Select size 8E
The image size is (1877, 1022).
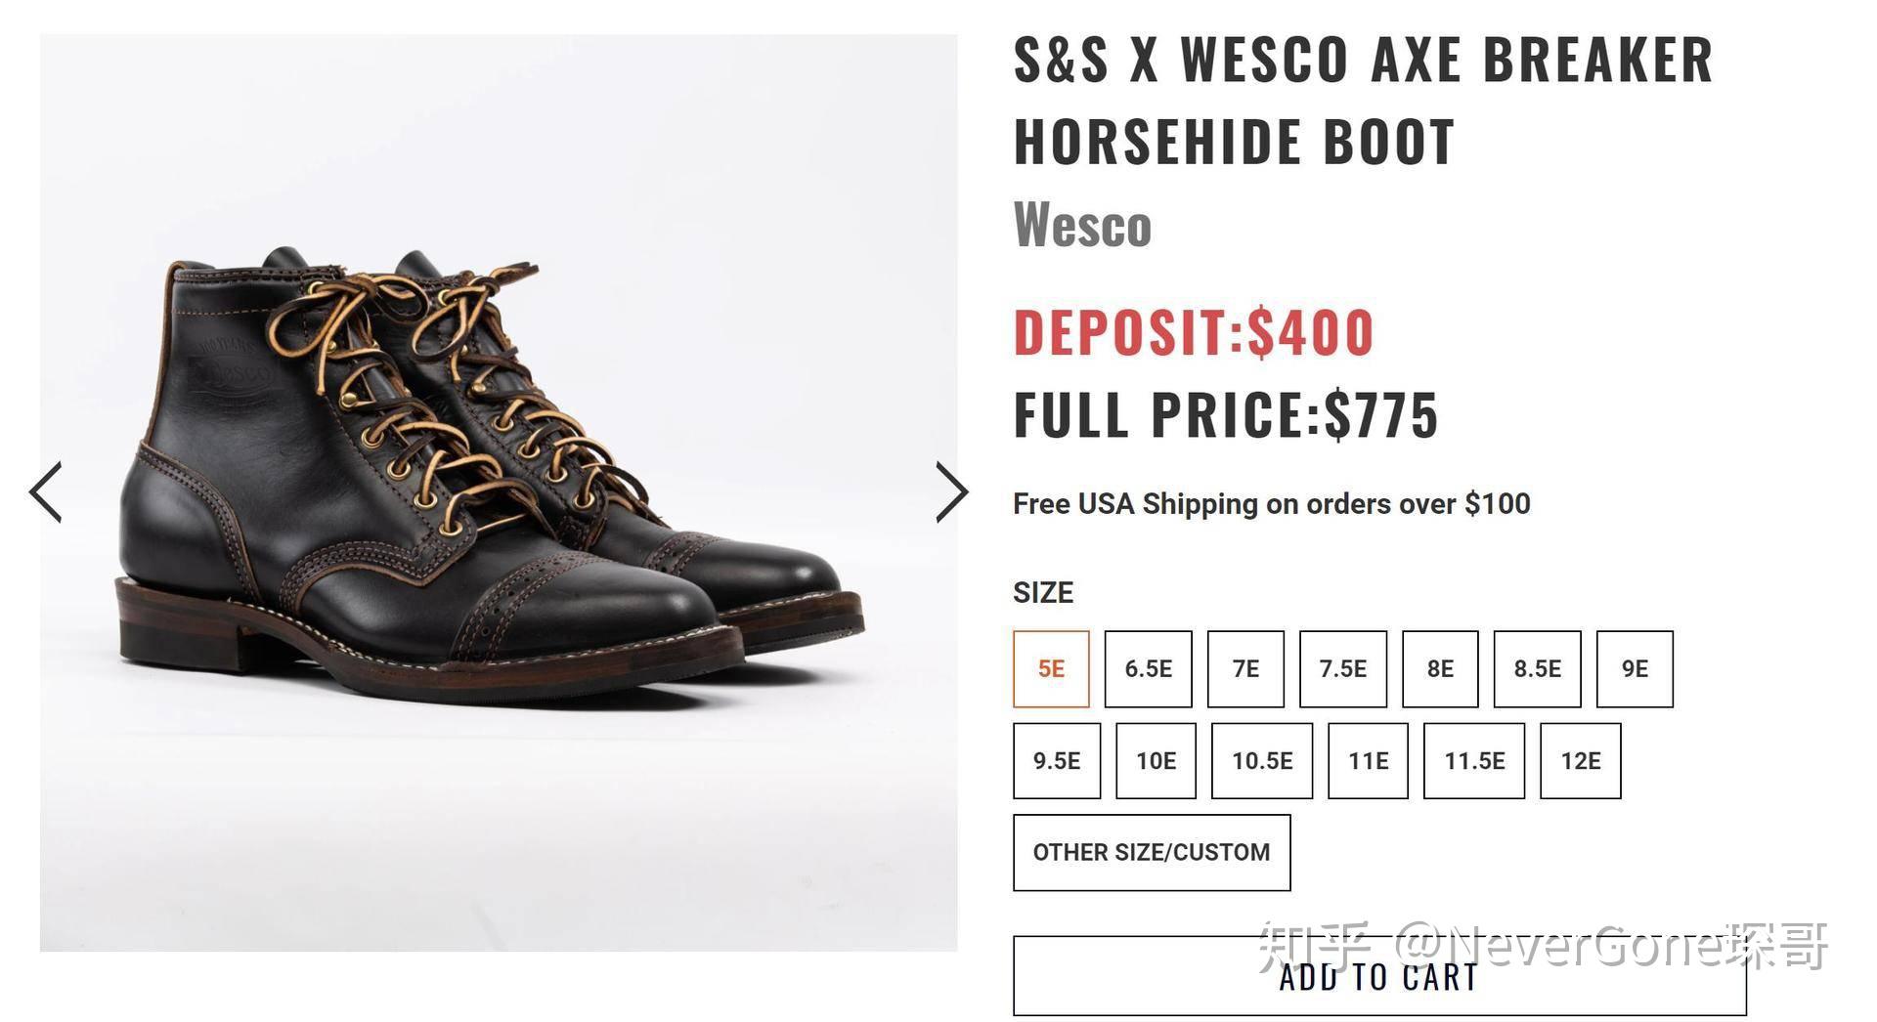tap(1439, 669)
